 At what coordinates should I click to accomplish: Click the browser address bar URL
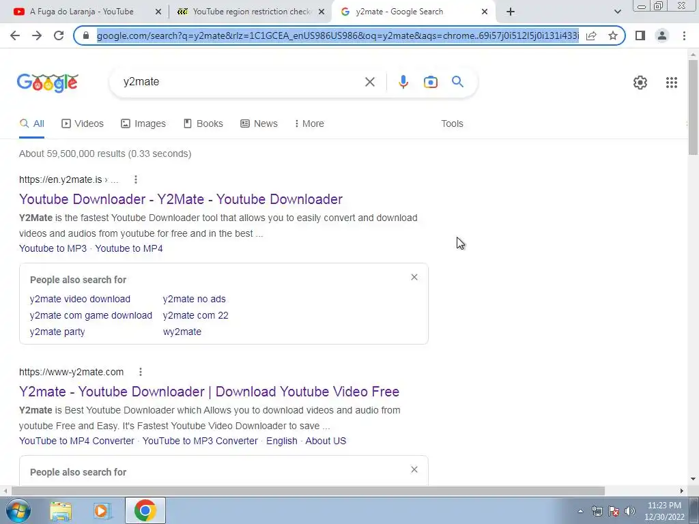click(337, 35)
